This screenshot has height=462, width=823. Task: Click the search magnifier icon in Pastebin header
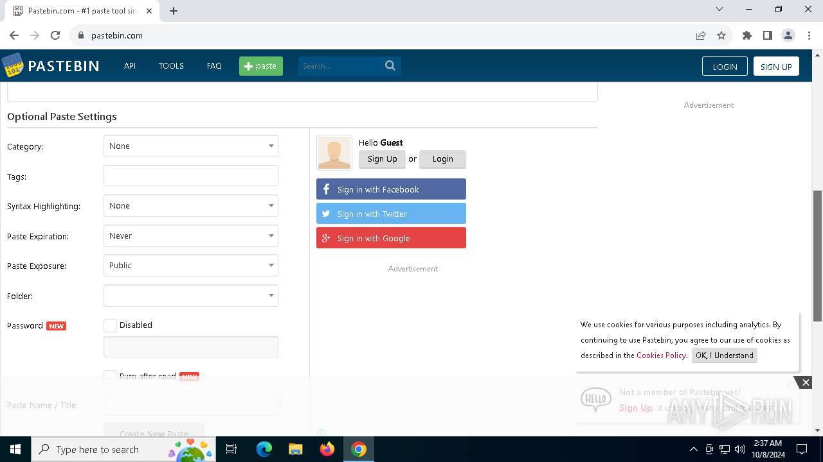[390, 65]
